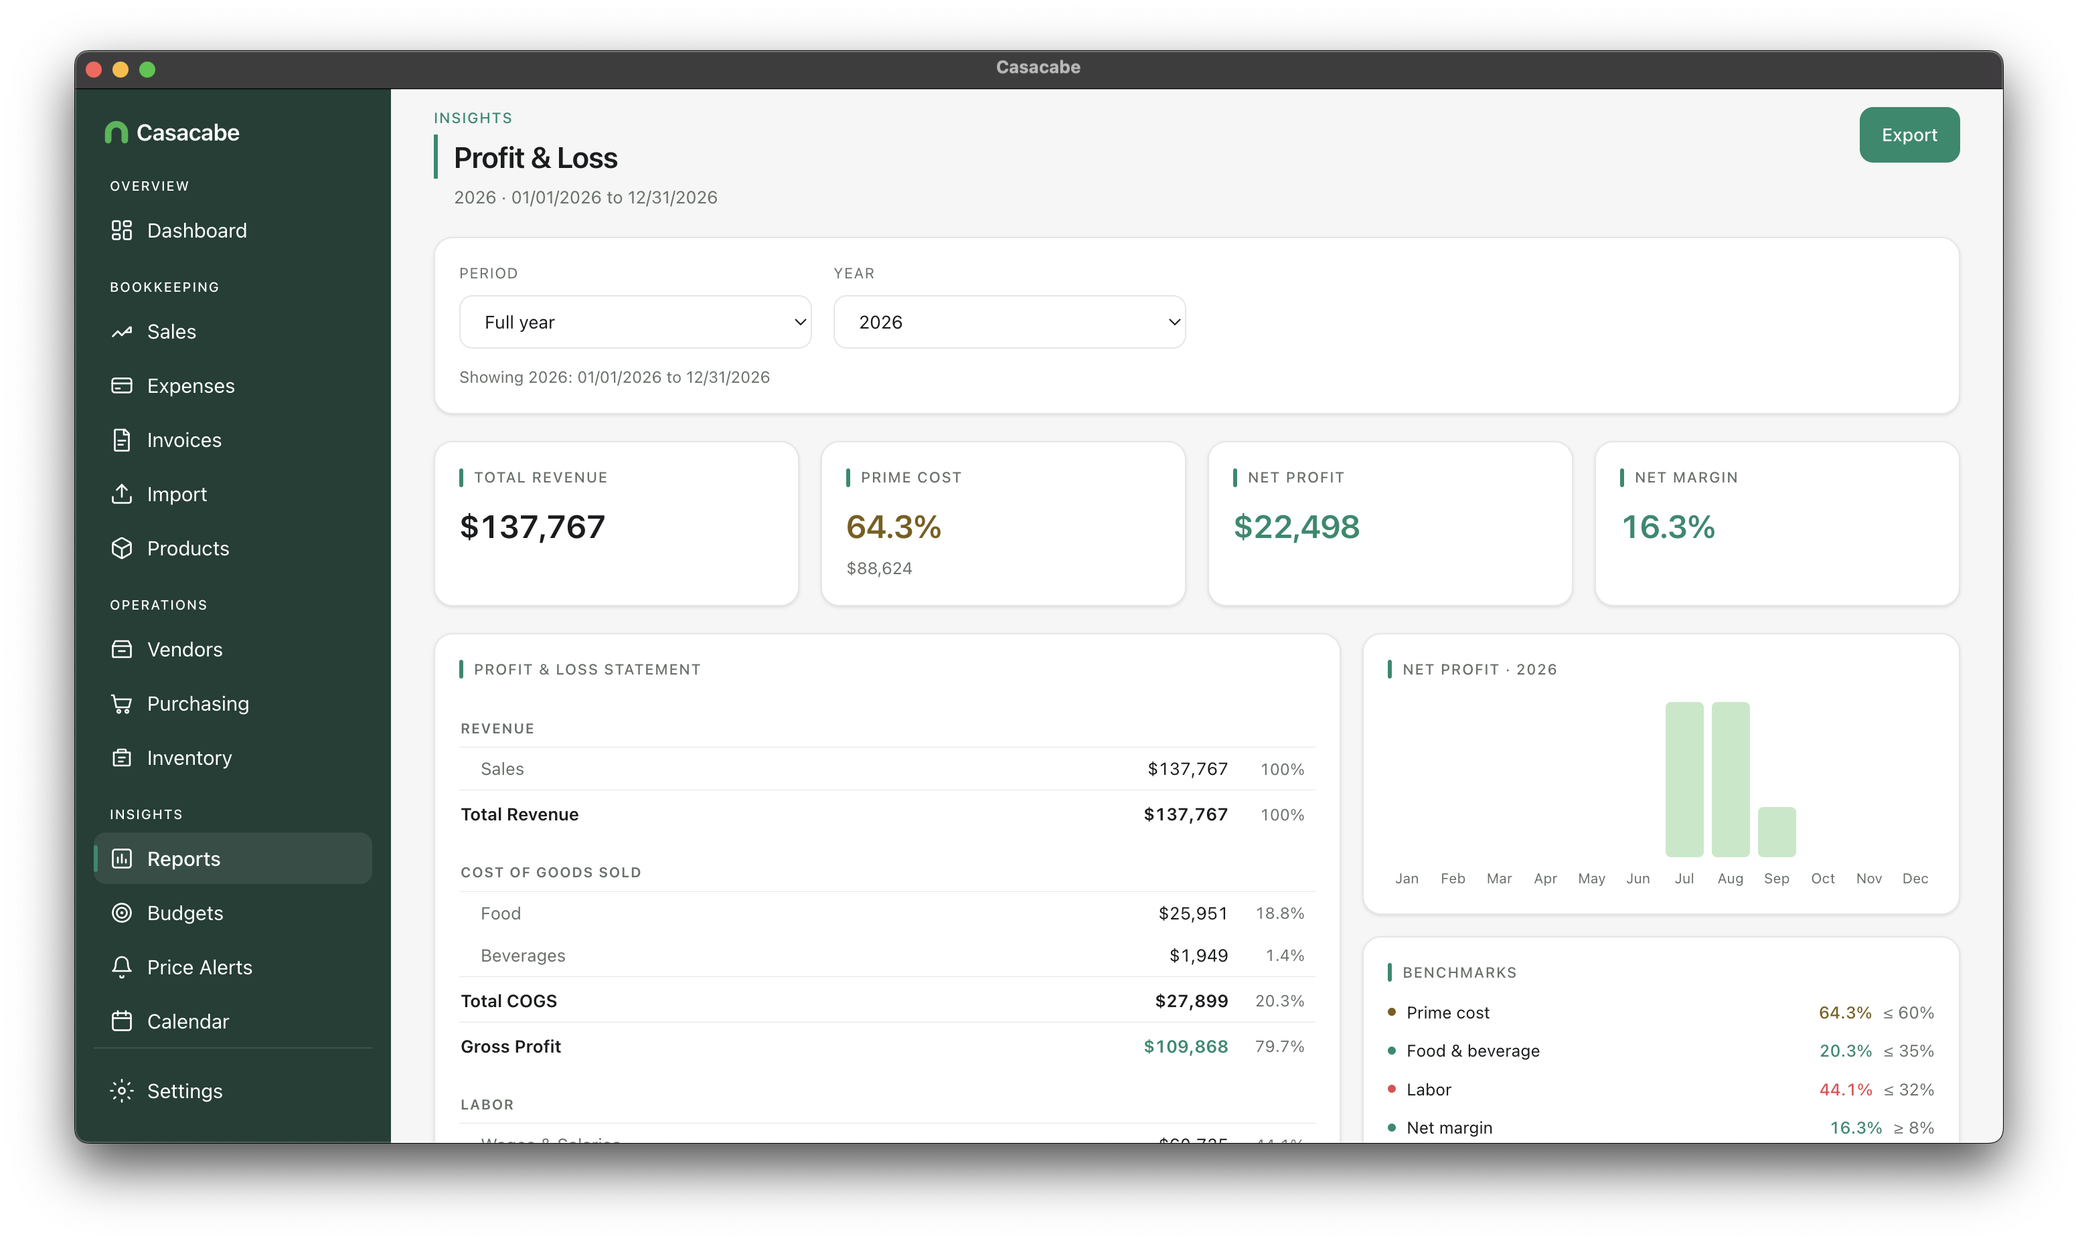
Task: Click the September bar in Net Profit chart
Action: tap(1776, 832)
